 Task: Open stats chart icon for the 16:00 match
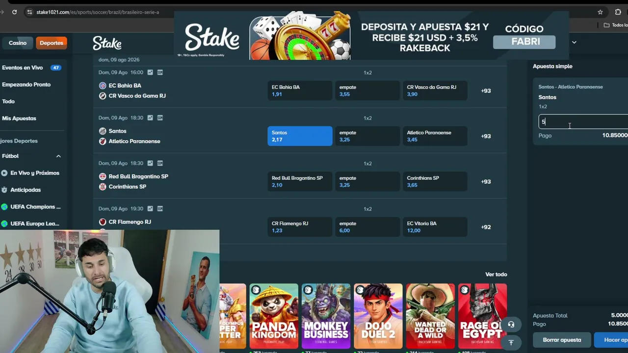150,73
